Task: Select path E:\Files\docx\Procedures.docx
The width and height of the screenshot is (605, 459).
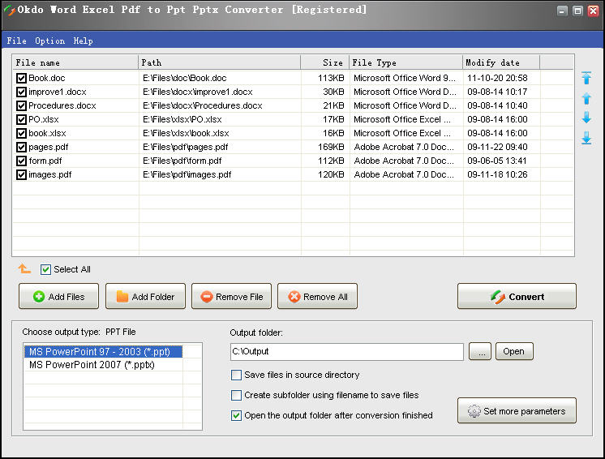Action: tap(203, 106)
